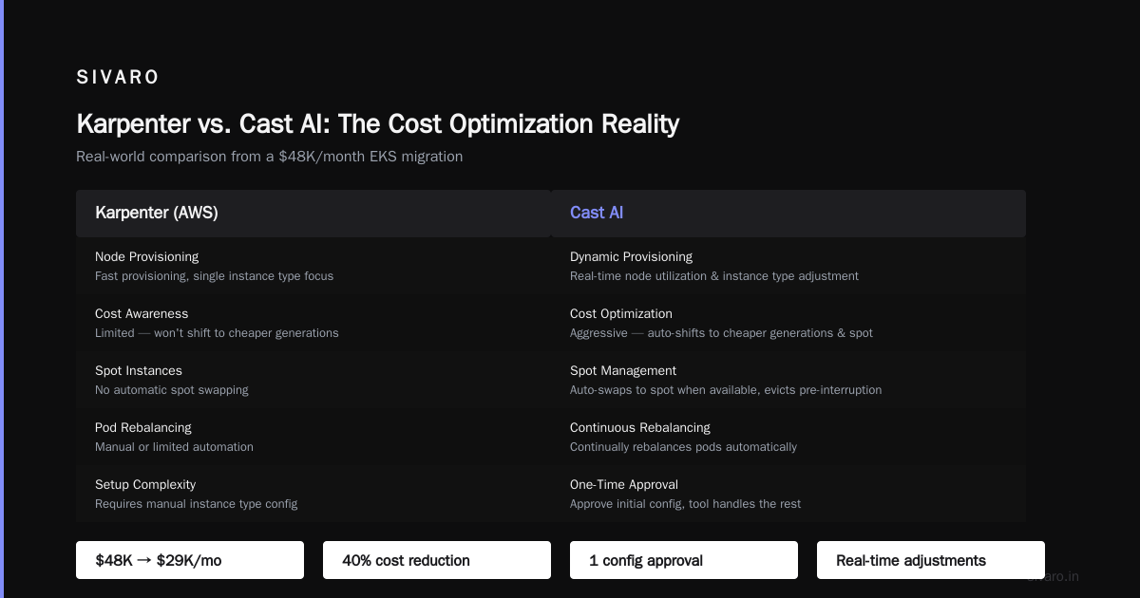
Task: Click the "$48K → $29K/mo" stat card
Action: 190,560
